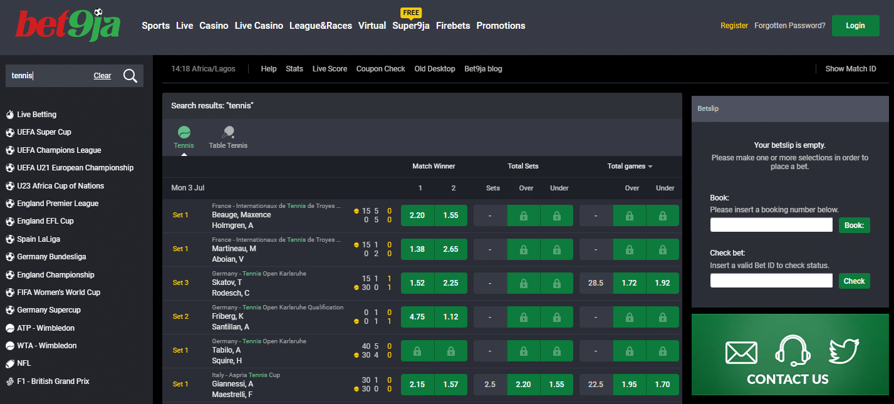894x404 pixels.
Task: Click the Twitter bird icon in Contact Us
Action: 845,351
